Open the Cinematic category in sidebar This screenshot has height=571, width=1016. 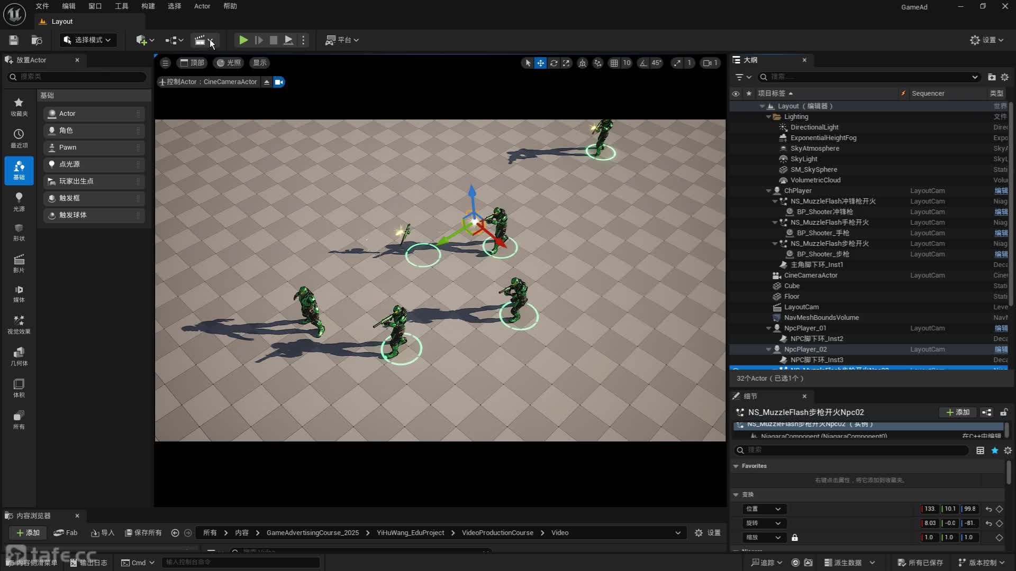[19, 263]
